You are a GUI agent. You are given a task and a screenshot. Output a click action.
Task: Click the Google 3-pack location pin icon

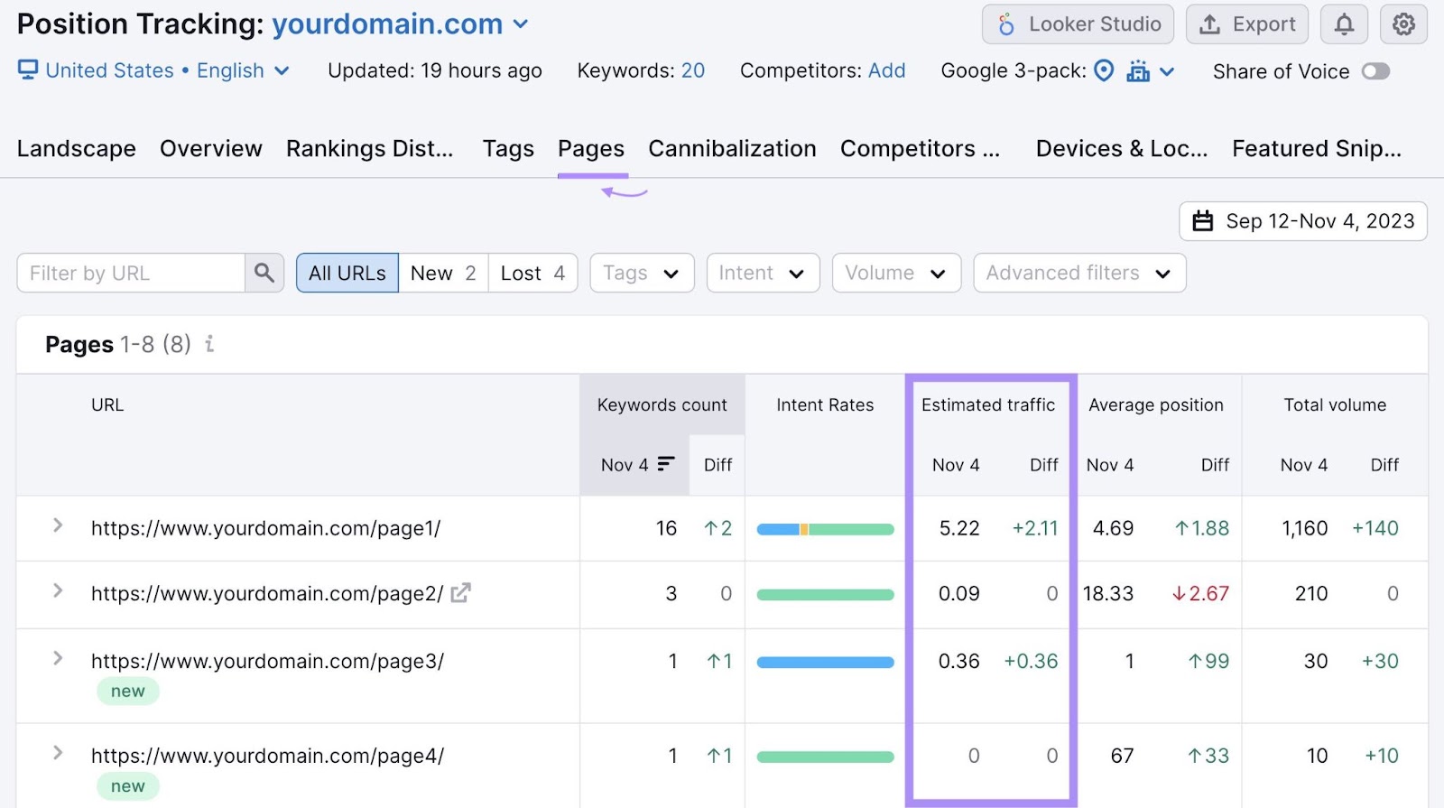1104,70
